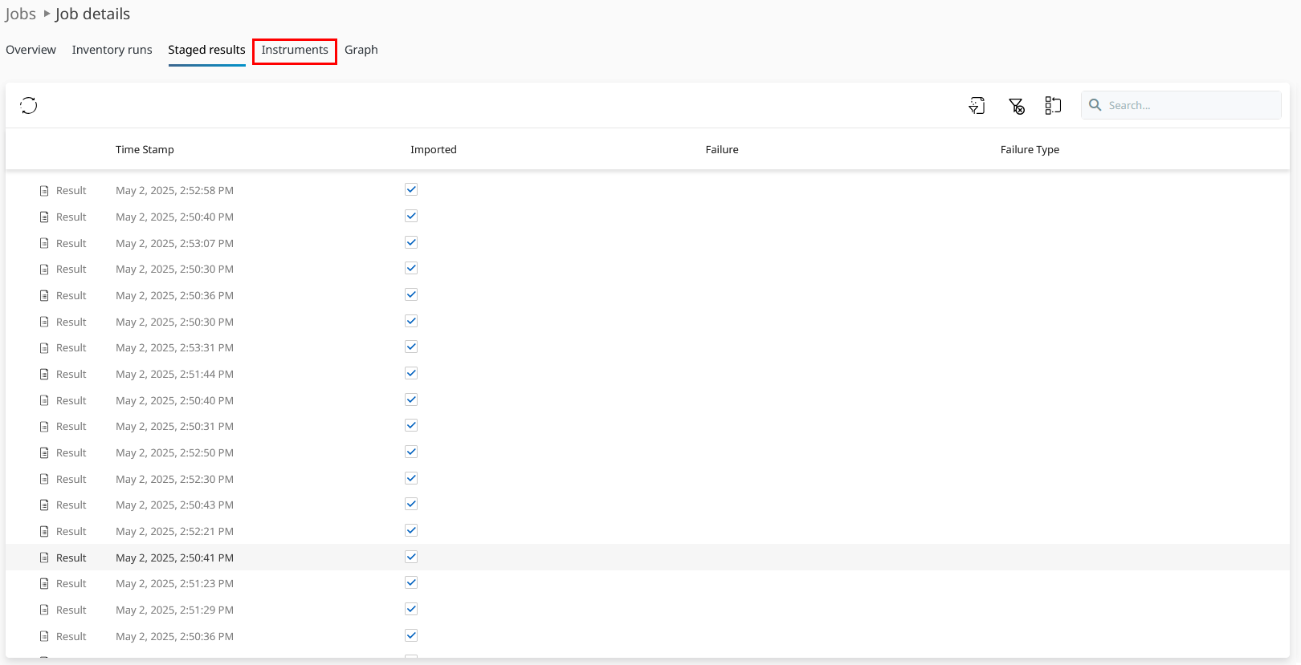Click the document icon of 2:51:23 PM result
This screenshot has height=665, width=1301.
[x=44, y=584]
